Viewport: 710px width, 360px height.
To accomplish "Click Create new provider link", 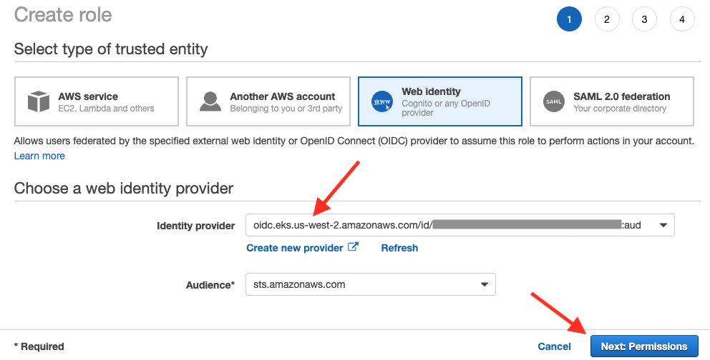I will point(295,248).
